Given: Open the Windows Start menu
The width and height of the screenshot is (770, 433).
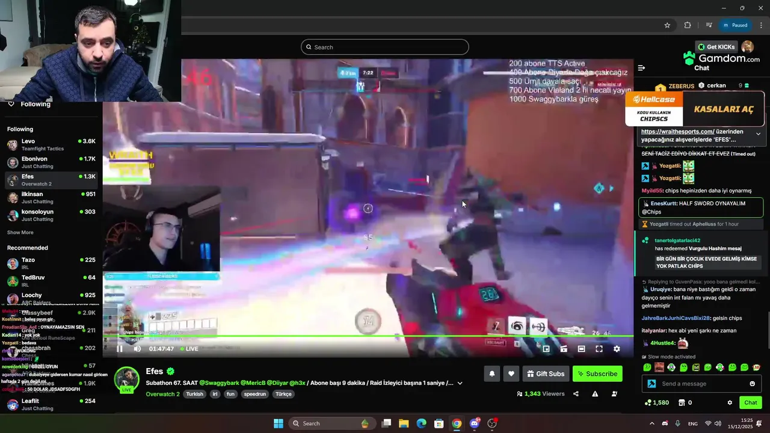Looking at the screenshot, I should [x=279, y=423].
